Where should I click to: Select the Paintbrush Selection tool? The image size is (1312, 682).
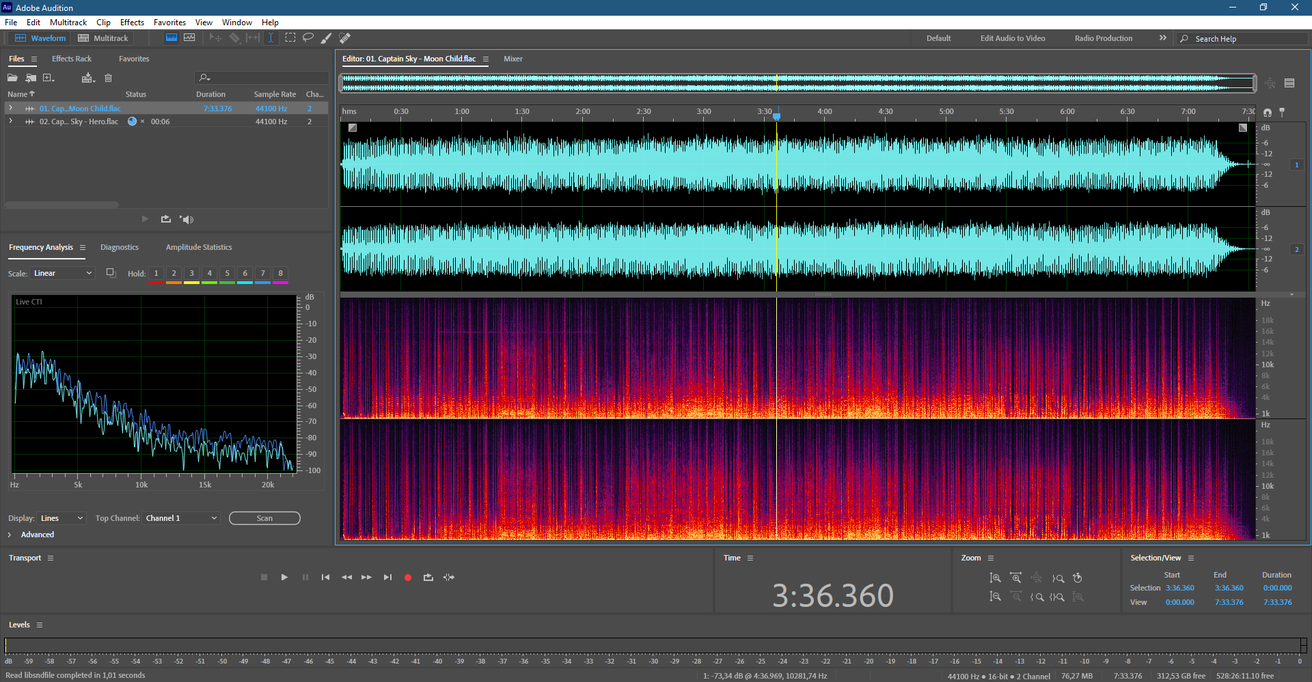point(327,38)
